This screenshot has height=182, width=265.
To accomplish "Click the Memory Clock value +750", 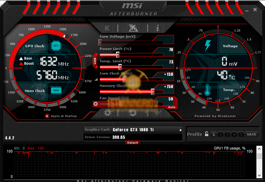I will pyautogui.click(x=169, y=87).
